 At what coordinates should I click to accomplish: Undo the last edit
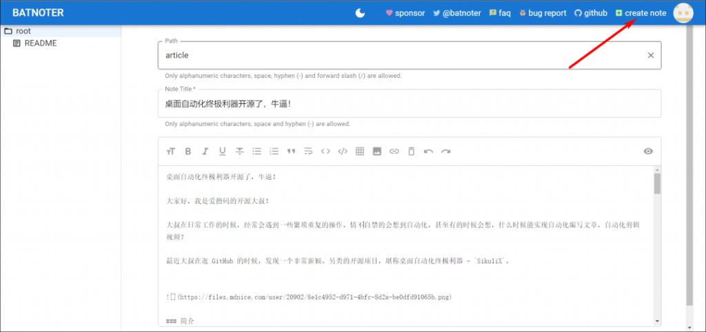[428, 152]
